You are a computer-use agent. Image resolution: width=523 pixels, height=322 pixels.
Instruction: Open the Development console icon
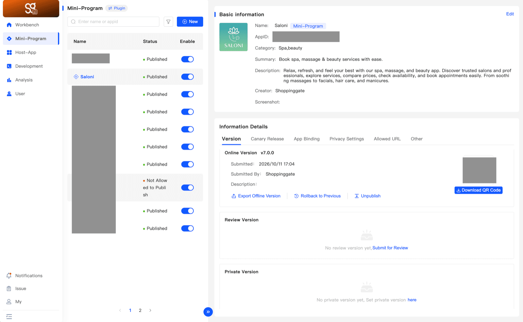(x=9, y=66)
